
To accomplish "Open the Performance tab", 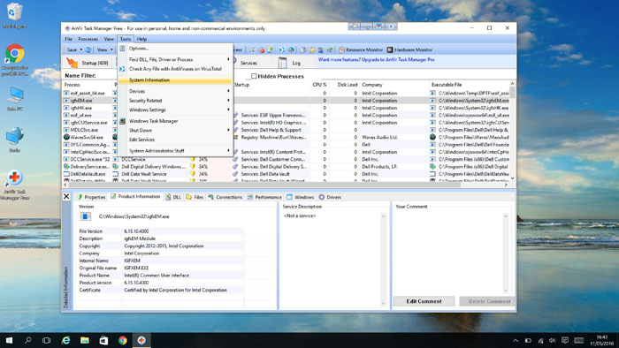I will click(264, 197).
